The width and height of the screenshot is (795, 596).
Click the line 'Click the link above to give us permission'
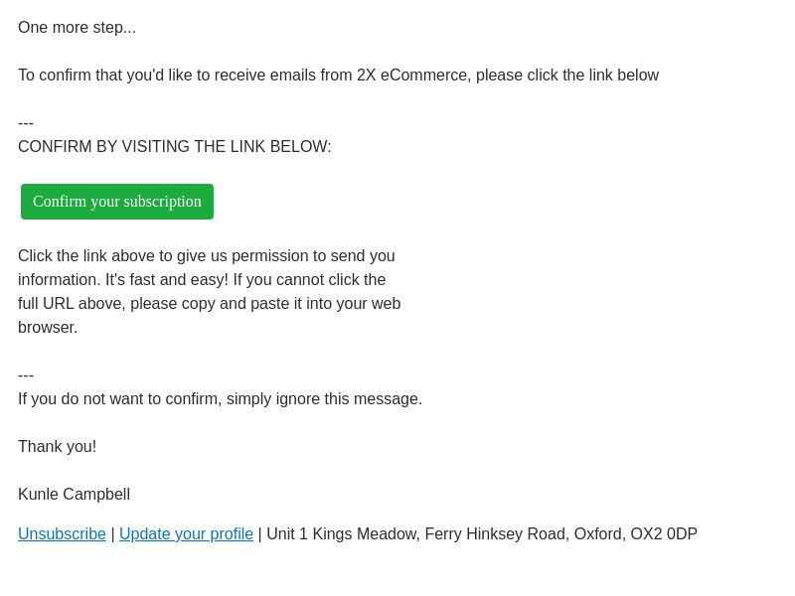207,256
